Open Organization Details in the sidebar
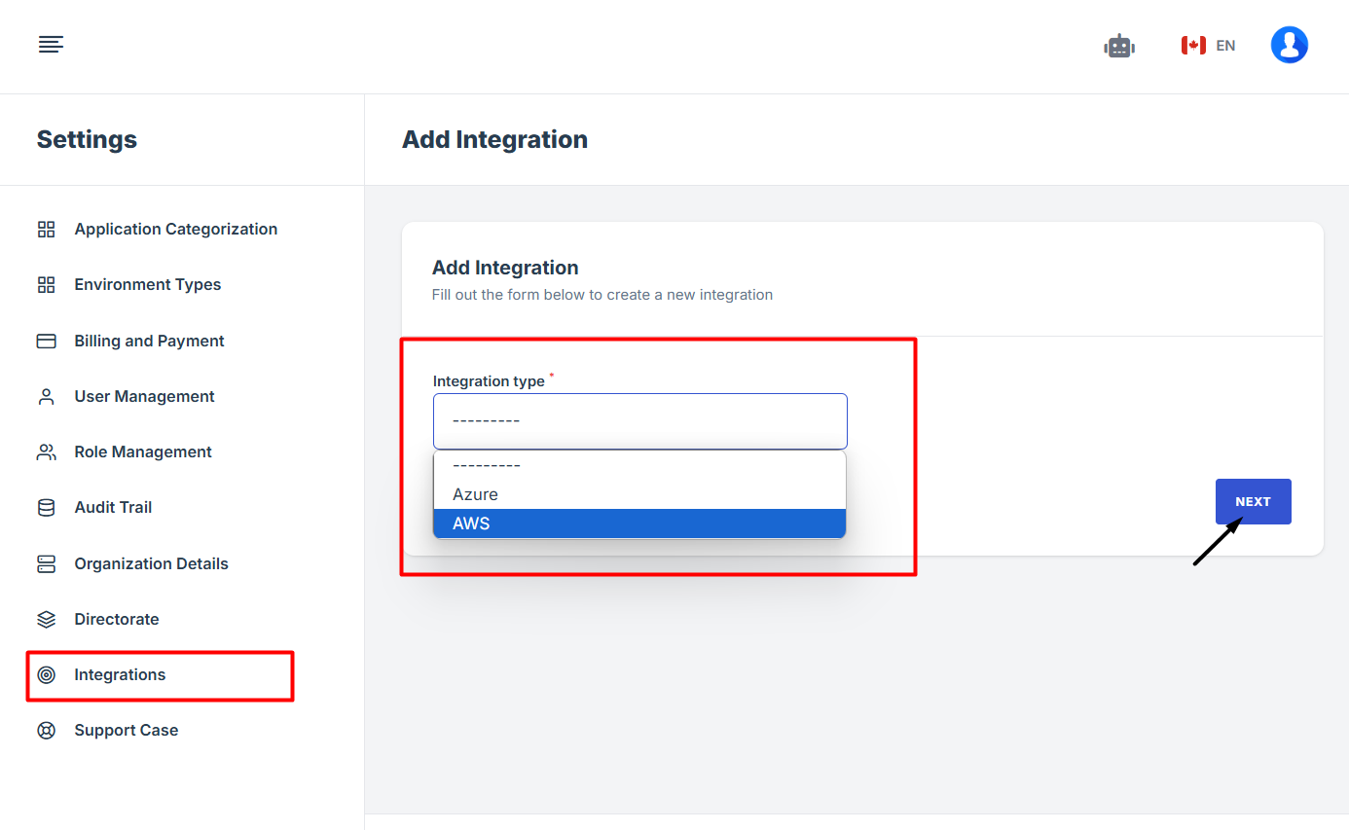The width and height of the screenshot is (1349, 830). click(151, 564)
